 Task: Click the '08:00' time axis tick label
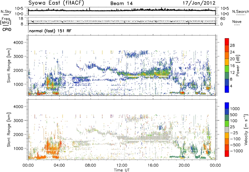point(90,165)
